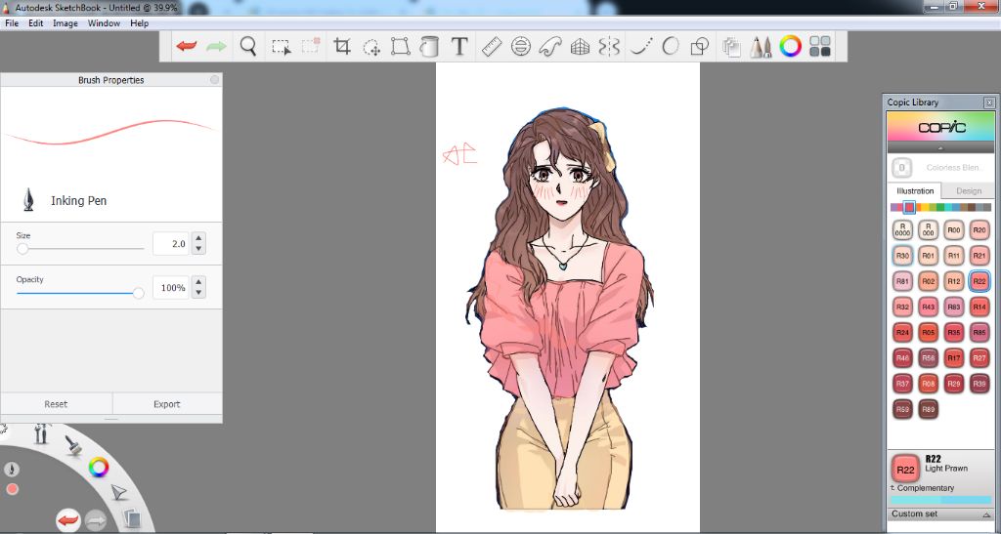Activate the Quick Transform lasso tool
This screenshot has height=534, width=1001.
[x=371, y=47]
